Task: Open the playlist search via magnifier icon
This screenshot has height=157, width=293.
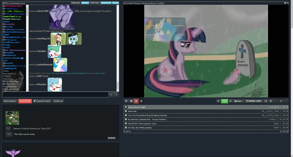Action: click(126, 101)
